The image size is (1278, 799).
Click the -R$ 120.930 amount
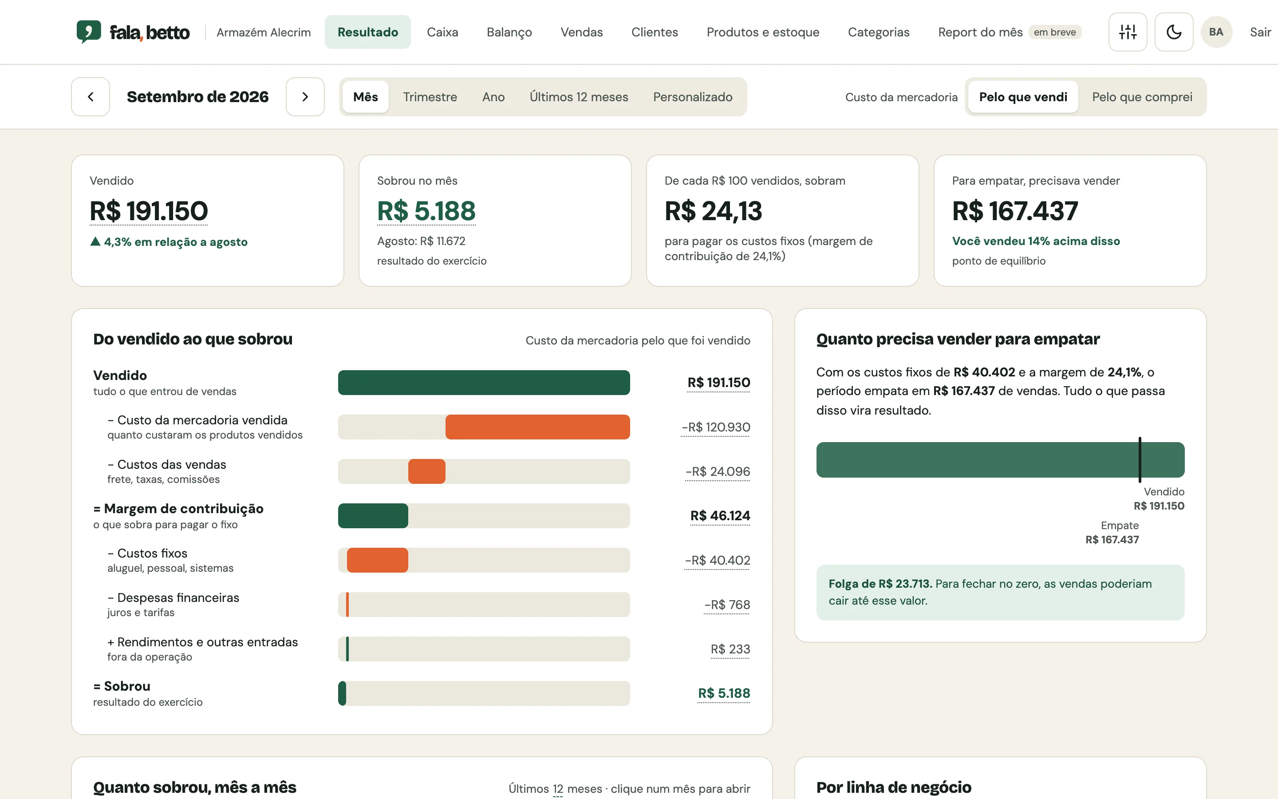pyautogui.click(x=716, y=427)
